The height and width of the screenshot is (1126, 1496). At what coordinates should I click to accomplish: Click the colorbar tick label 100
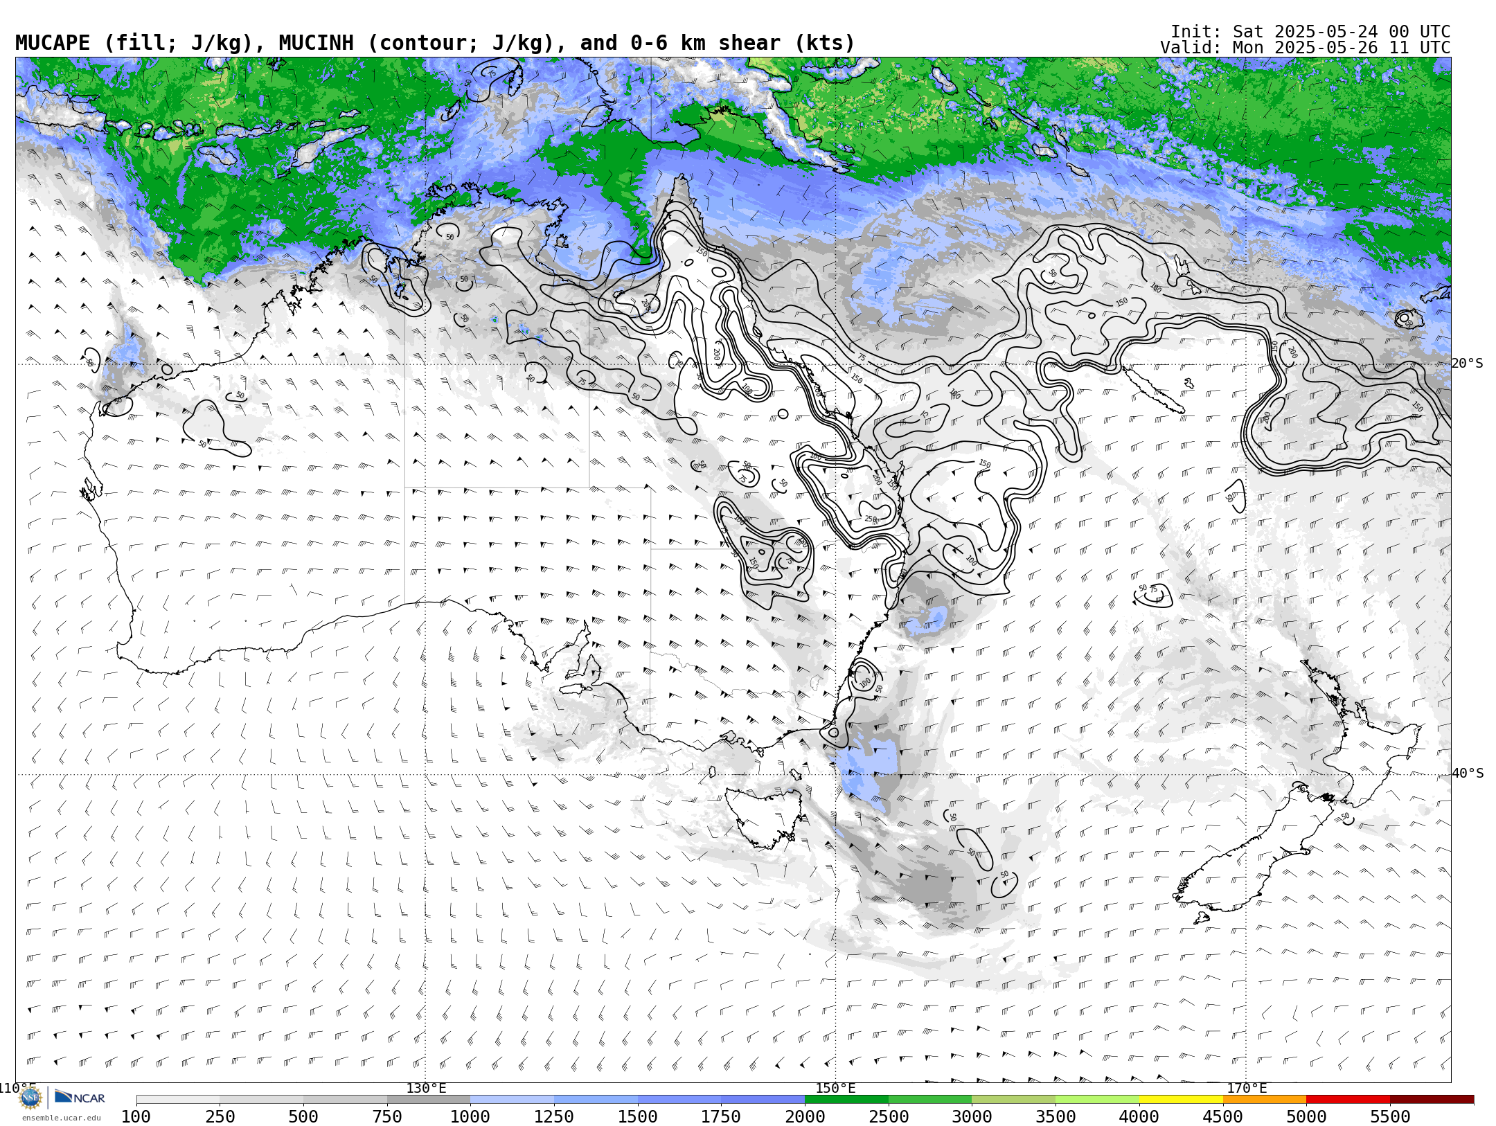[136, 1116]
